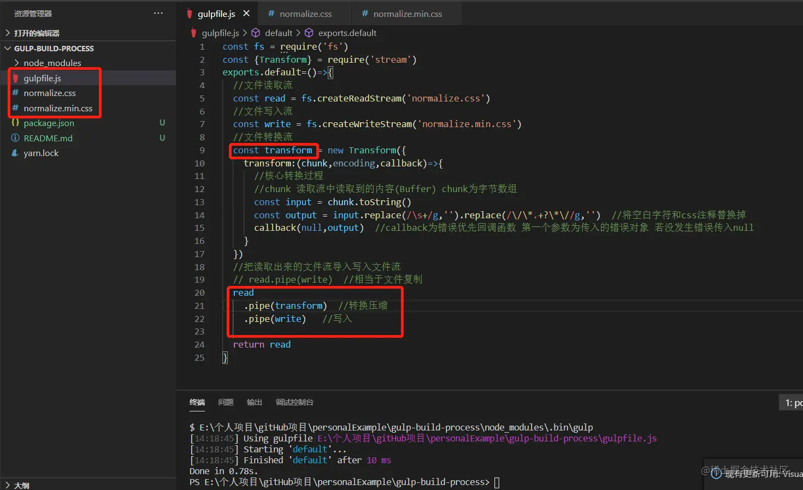803x490 pixels.
Task: Click the JSON braces icon of package.json
Action: tap(15, 123)
